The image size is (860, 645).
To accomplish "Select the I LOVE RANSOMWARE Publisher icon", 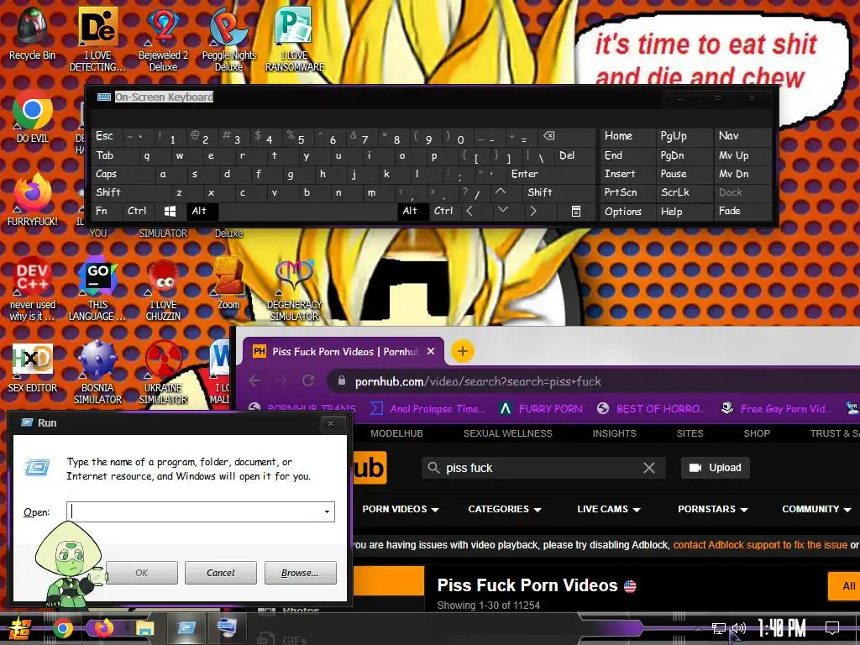I will coord(295,39).
